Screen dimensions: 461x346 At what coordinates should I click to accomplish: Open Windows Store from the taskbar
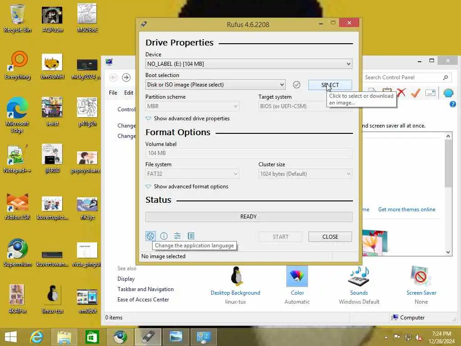(92, 337)
